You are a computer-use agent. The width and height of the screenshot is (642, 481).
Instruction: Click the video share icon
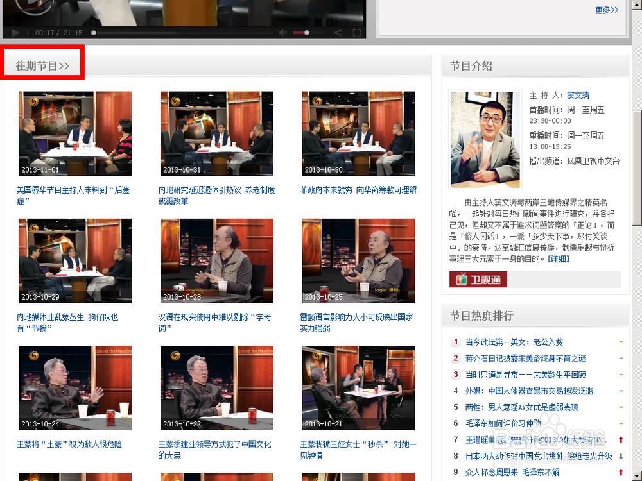[338, 33]
